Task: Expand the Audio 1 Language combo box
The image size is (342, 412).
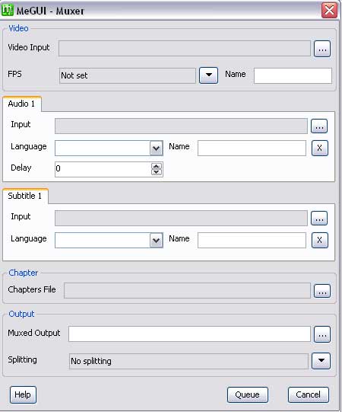Action: coord(157,149)
